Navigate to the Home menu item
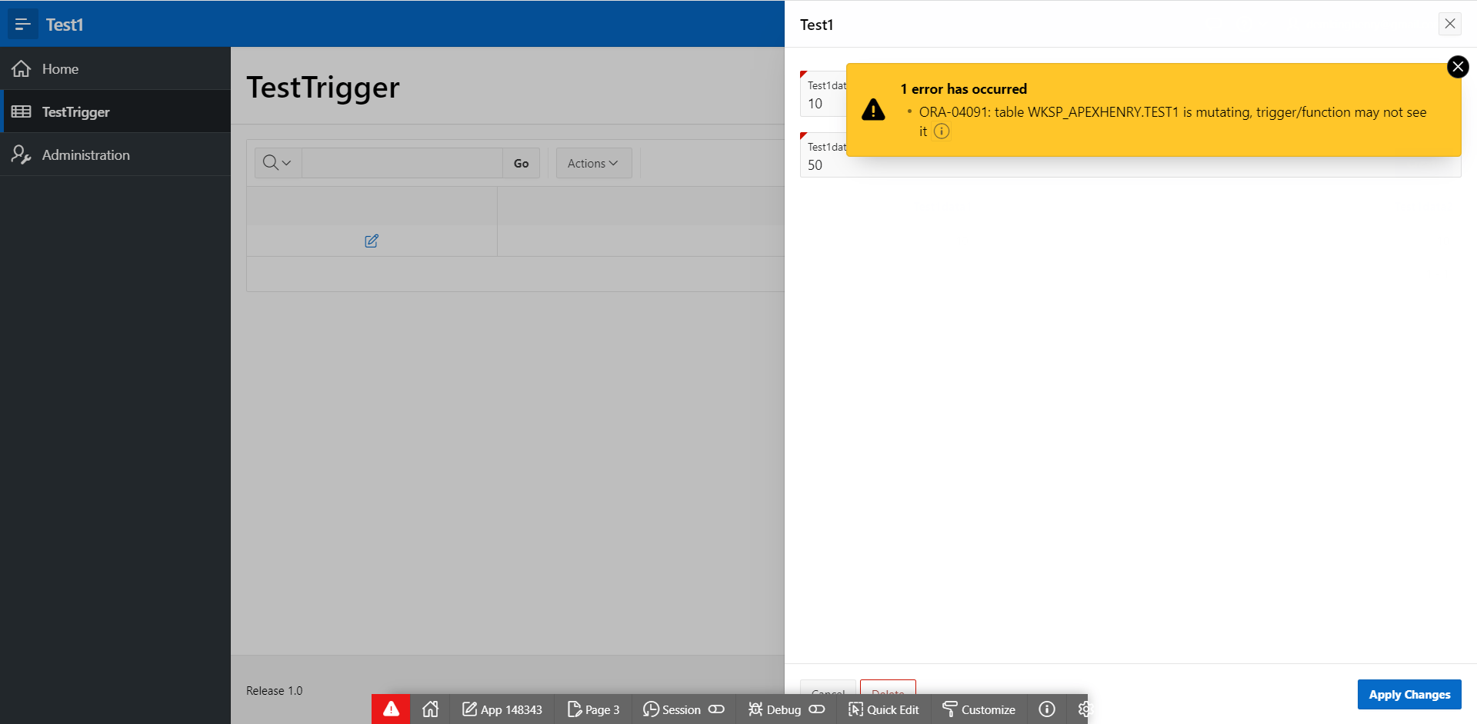Screen dimensions: 1477x724 [x=60, y=68]
